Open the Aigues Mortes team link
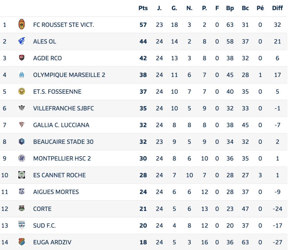This screenshot has height=250, width=288. click(x=56, y=192)
